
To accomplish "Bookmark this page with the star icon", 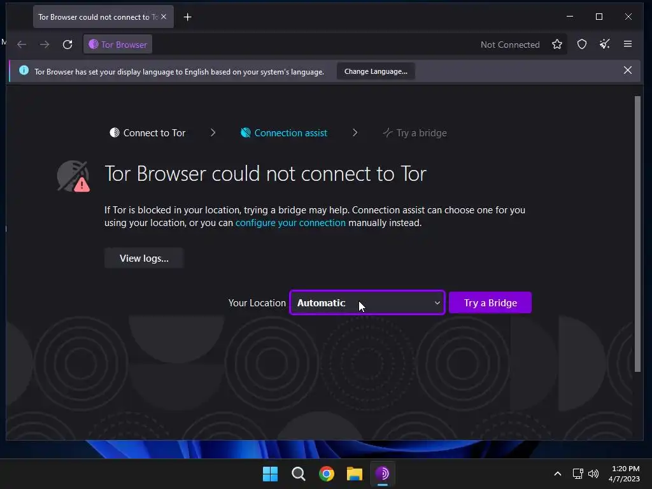I will pyautogui.click(x=557, y=45).
